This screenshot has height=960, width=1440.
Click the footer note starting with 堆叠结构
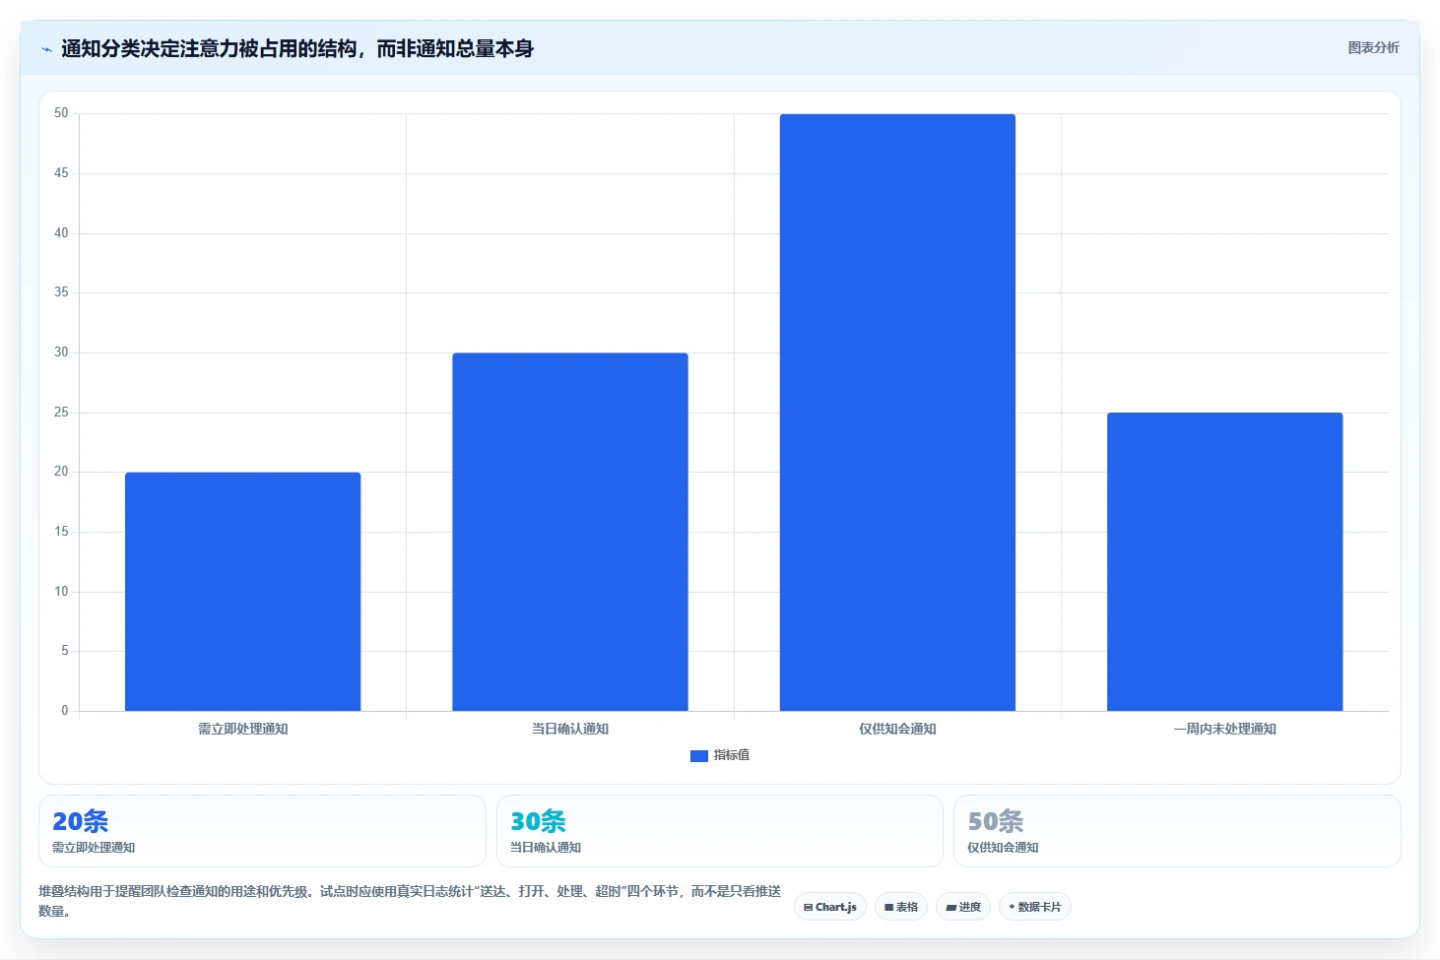click(410, 901)
